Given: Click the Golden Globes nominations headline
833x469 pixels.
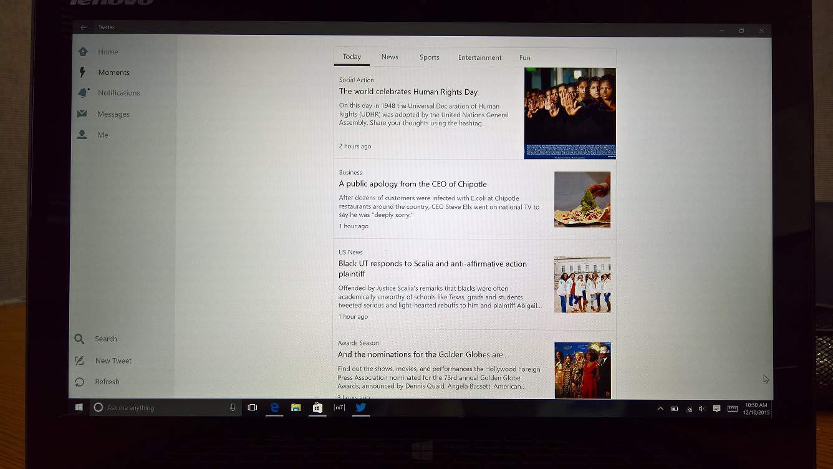Looking at the screenshot, I should [x=423, y=354].
